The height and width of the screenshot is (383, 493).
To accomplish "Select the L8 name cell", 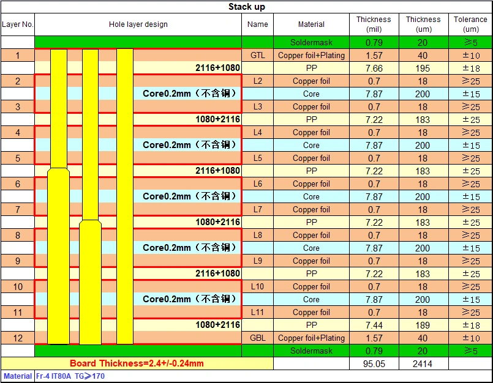I will (257, 235).
